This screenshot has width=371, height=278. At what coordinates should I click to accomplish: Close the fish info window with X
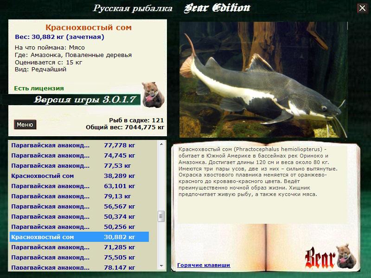click(x=362, y=8)
